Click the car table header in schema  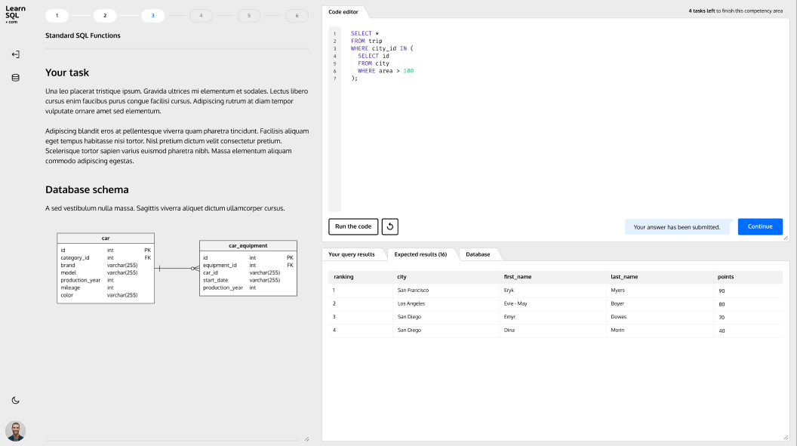106,238
